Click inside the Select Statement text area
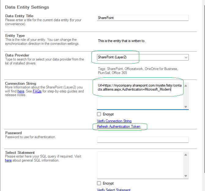Screen dimensions: 205x191 point(140,165)
